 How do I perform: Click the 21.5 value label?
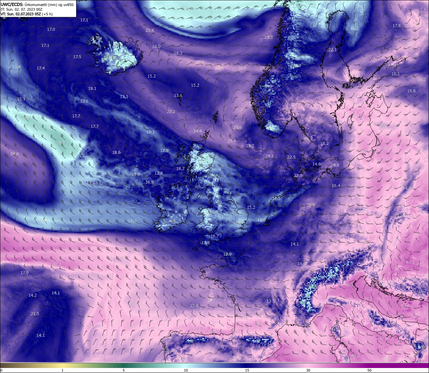tap(35, 314)
